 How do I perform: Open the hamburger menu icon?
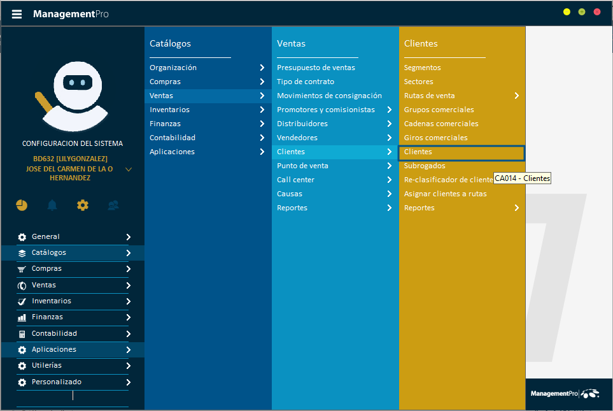(17, 14)
